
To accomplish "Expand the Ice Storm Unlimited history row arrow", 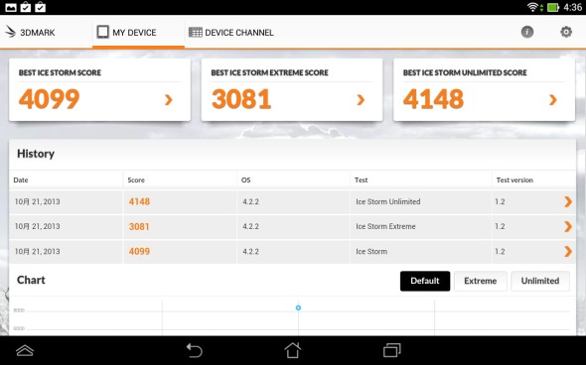I will pyautogui.click(x=568, y=201).
